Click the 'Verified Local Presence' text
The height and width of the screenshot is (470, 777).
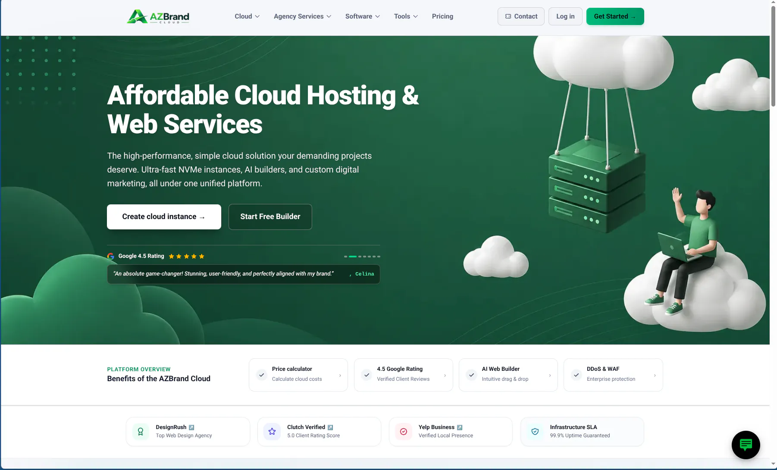point(446,436)
